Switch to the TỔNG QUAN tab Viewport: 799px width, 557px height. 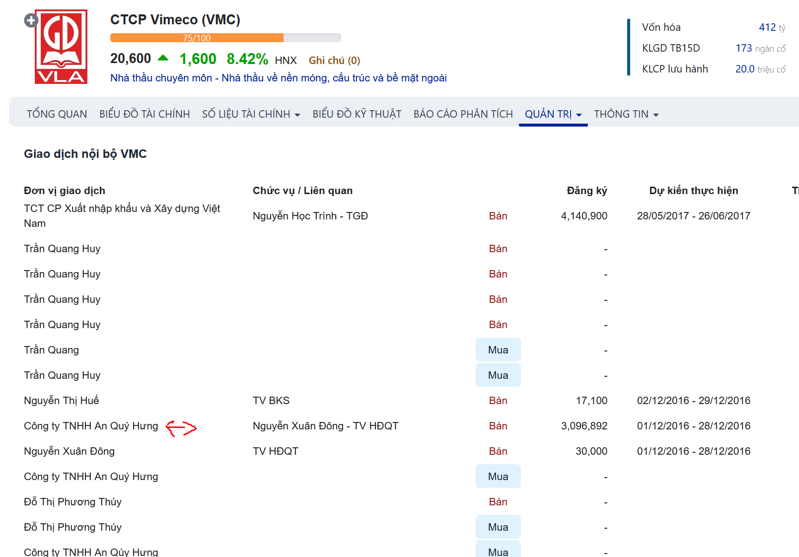coord(57,114)
